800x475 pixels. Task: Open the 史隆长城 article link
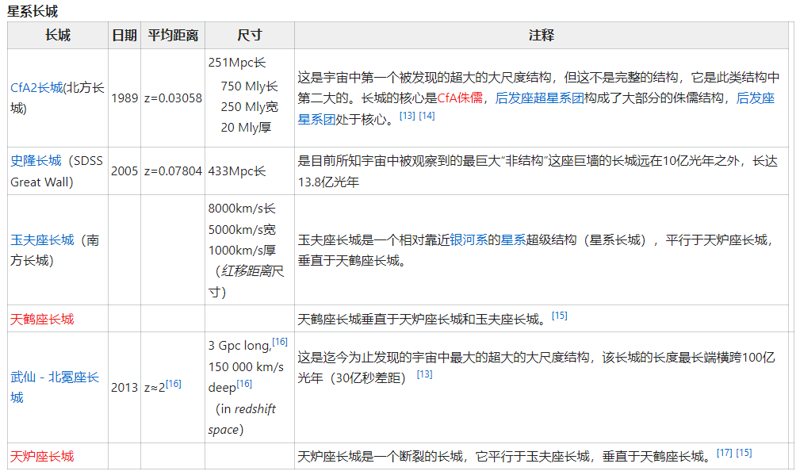click(36, 160)
